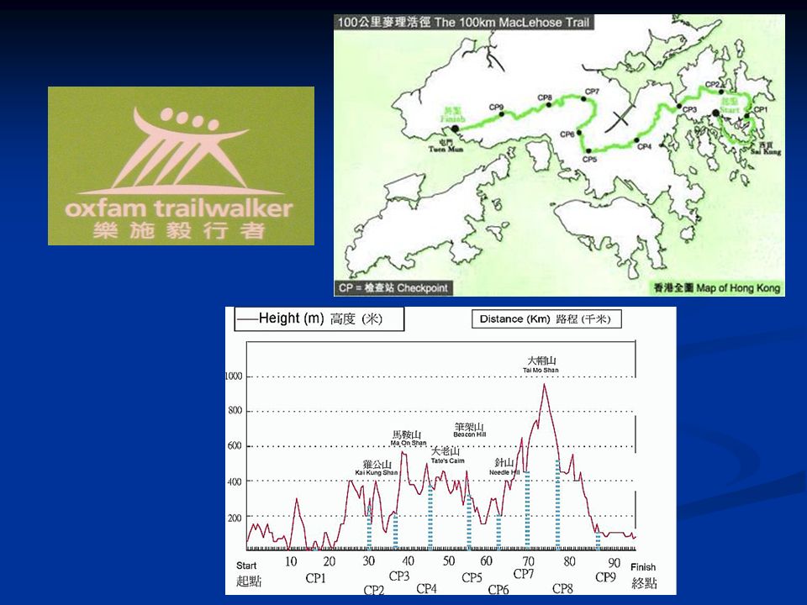The width and height of the screenshot is (807, 605).
Task: Click the CP4 label below the elevation chart
Action: coord(427,588)
